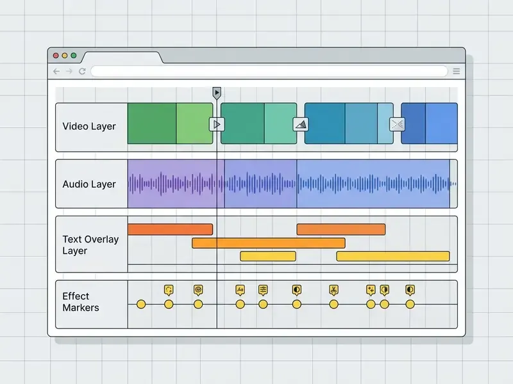
Task: Select the last bright blue video clip
Action: tap(441, 124)
